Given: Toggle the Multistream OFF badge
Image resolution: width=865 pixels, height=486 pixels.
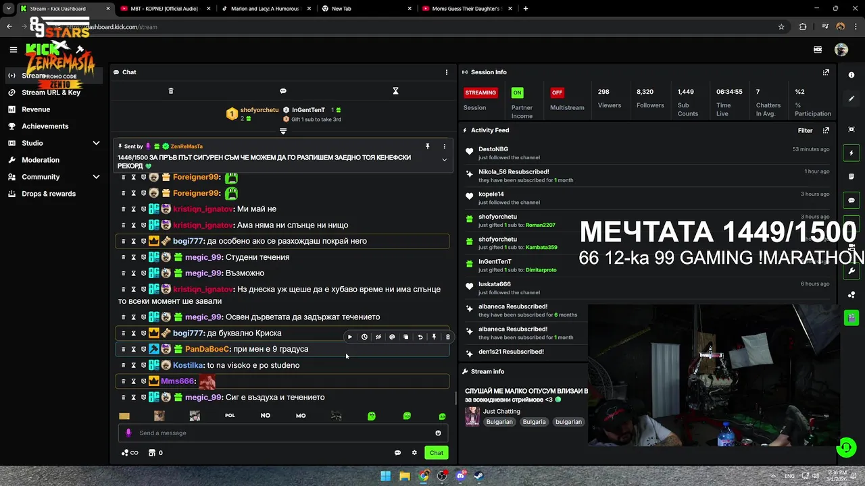Looking at the screenshot, I should 557,92.
